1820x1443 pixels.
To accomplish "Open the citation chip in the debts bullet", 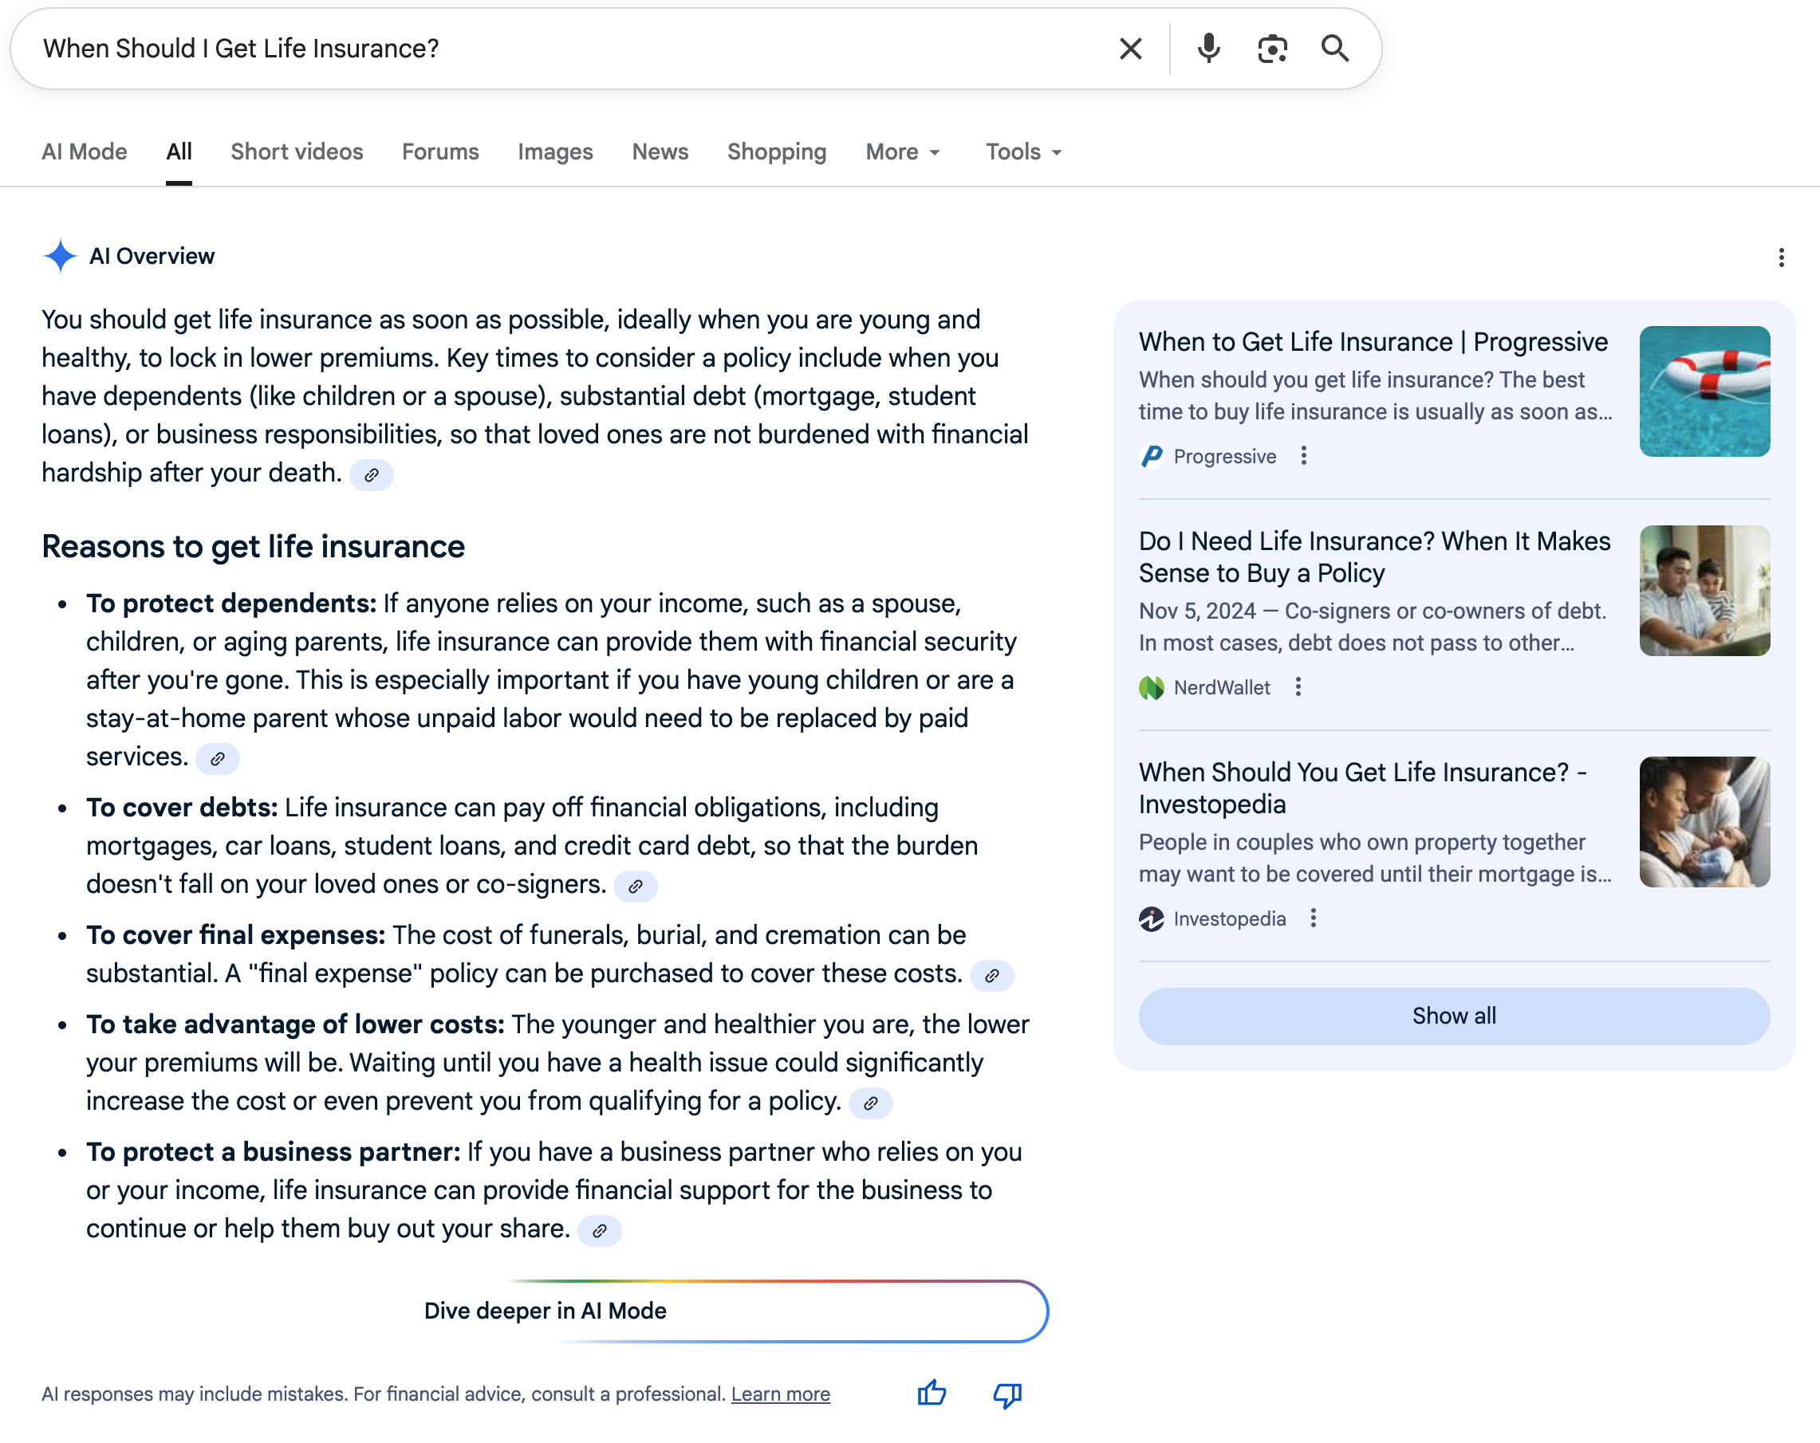I will [x=636, y=886].
